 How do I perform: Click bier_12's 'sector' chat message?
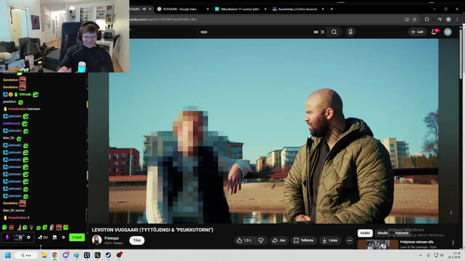[x=20, y=210]
